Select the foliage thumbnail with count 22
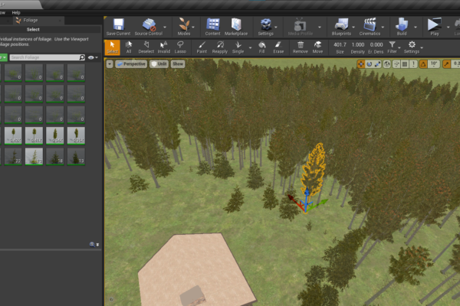The image size is (460, 306). pos(13,156)
